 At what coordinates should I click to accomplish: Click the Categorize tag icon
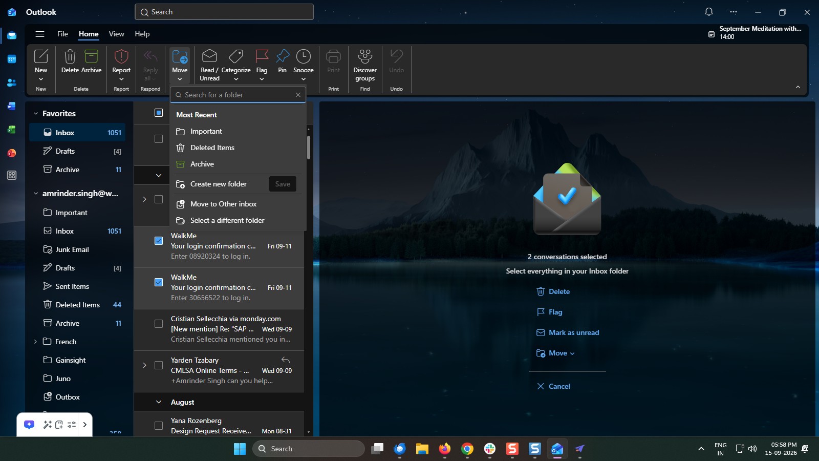[236, 56]
